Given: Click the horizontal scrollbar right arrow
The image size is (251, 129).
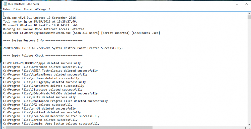Looking at the screenshot, I should click(x=245, y=127).
